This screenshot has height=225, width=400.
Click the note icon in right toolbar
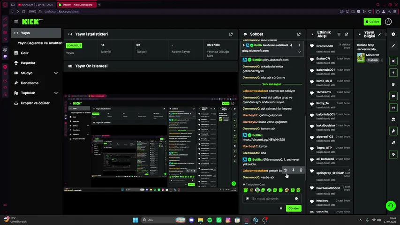click(x=393, y=84)
